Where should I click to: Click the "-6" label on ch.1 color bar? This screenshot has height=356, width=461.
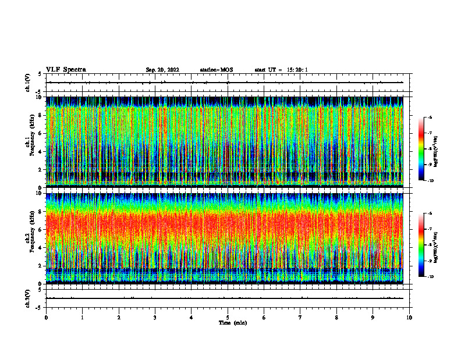click(x=430, y=118)
